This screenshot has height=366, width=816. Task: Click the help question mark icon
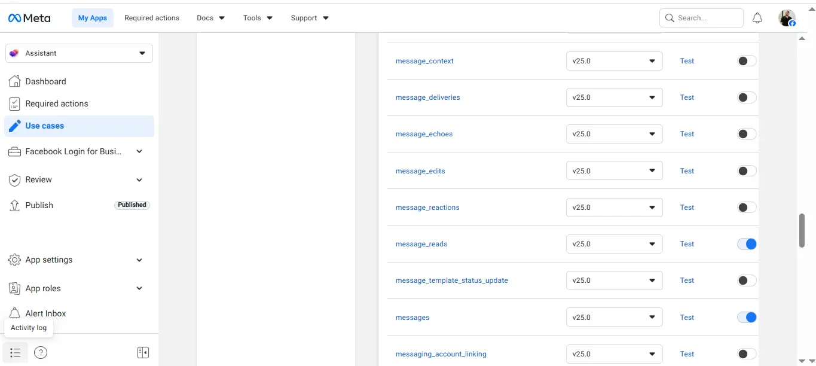pyautogui.click(x=40, y=352)
